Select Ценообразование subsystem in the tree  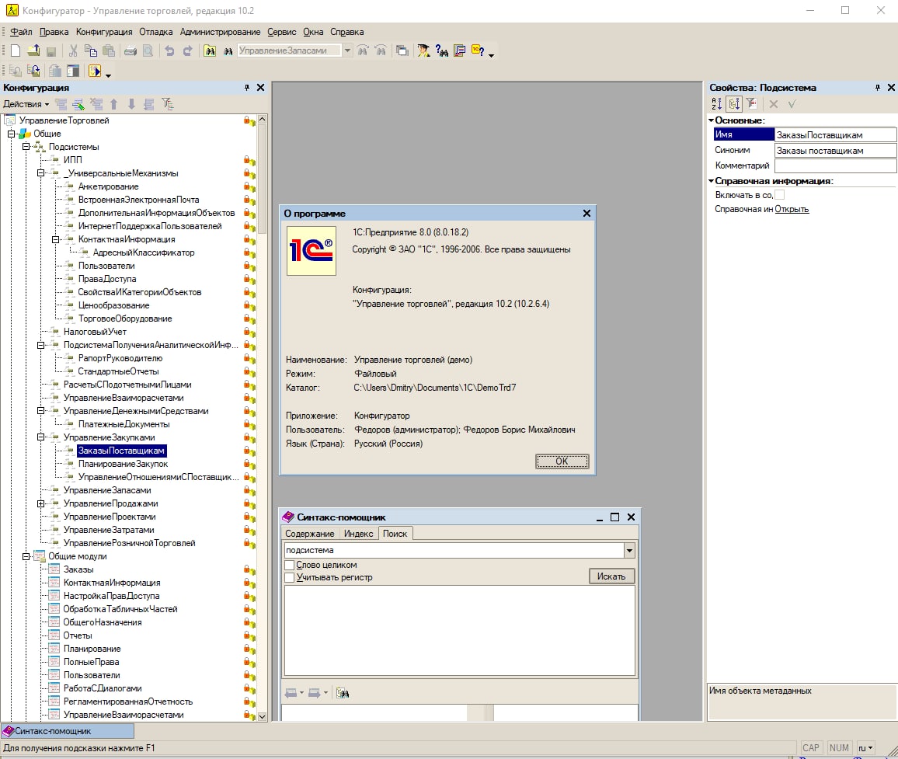click(x=113, y=305)
